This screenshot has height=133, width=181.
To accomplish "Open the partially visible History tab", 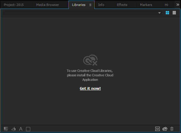I will [166, 5].
